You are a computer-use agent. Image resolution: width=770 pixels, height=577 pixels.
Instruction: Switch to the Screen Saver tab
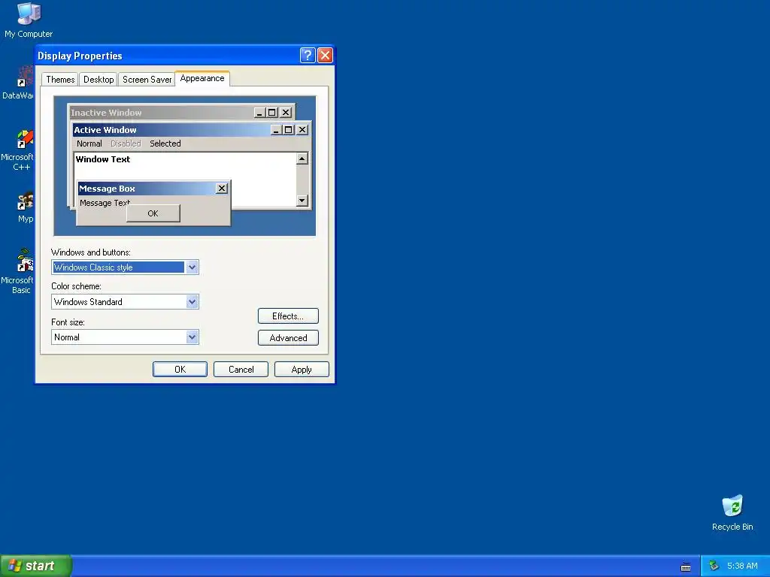point(147,80)
